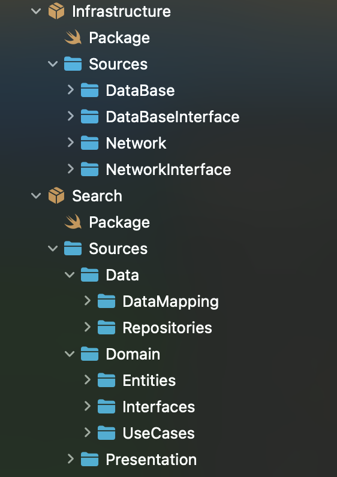
Task: Click the Search package box icon
Action: [56, 195]
